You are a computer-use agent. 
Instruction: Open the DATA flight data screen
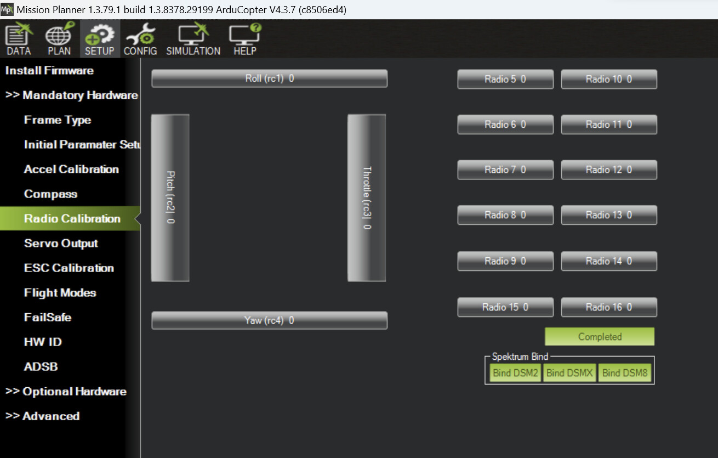click(x=19, y=39)
